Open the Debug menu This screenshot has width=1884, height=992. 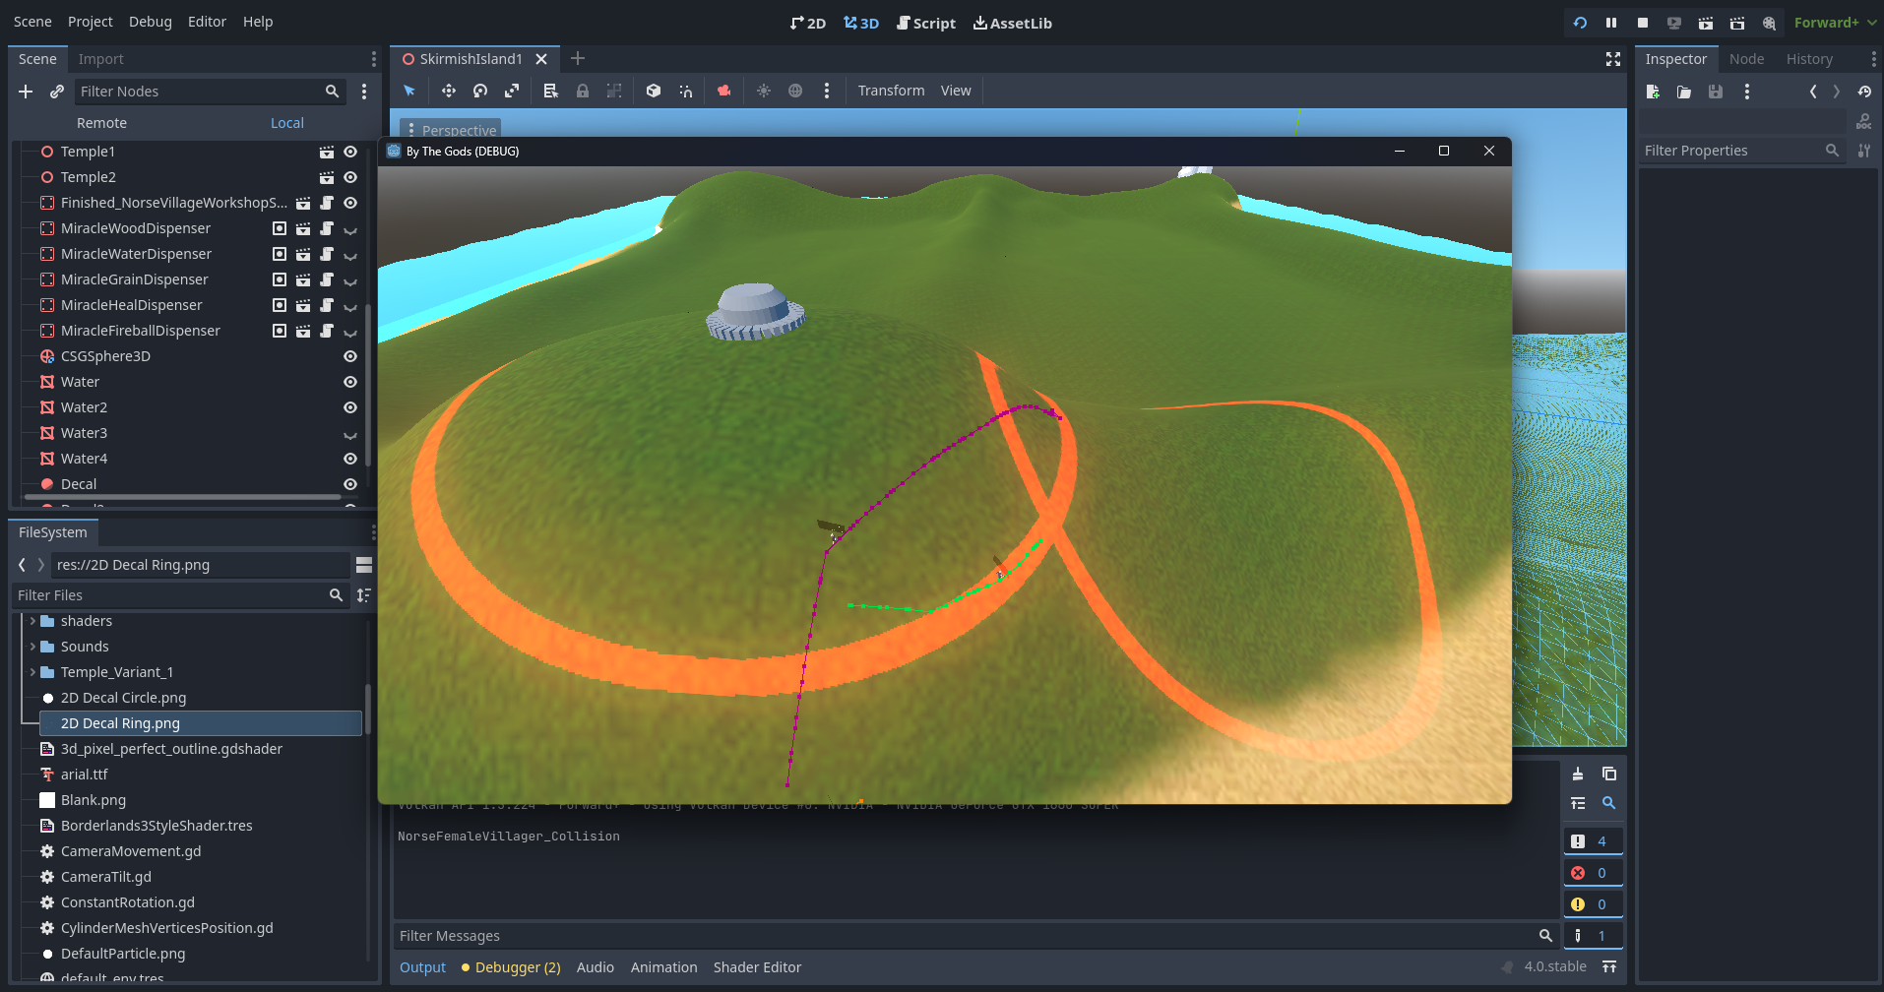(x=151, y=22)
